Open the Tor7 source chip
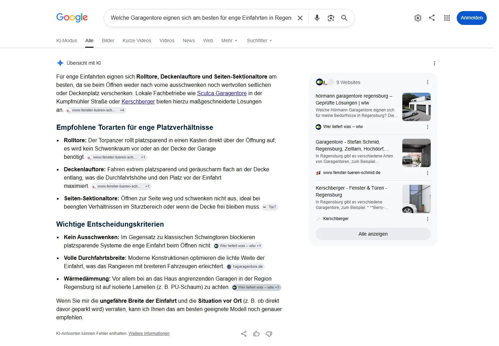The height and width of the screenshot is (346, 499). pyautogui.click(x=270, y=207)
